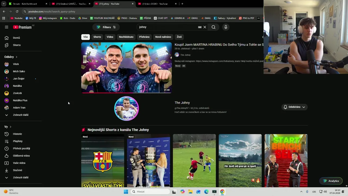
Task: Switch to Dodová GARÁŽ YouTube tab
Action: click(71, 4)
